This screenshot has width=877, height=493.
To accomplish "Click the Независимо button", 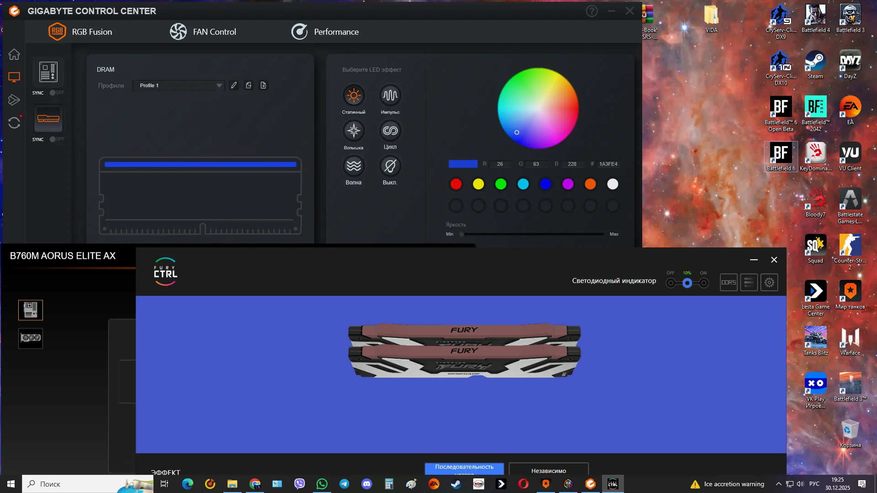I will coord(549,470).
